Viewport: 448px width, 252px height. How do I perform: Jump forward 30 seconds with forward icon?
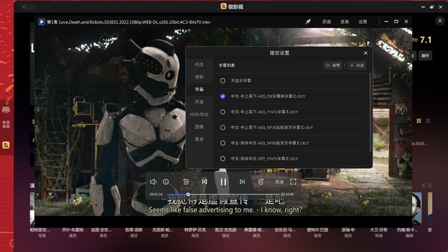click(261, 182)
